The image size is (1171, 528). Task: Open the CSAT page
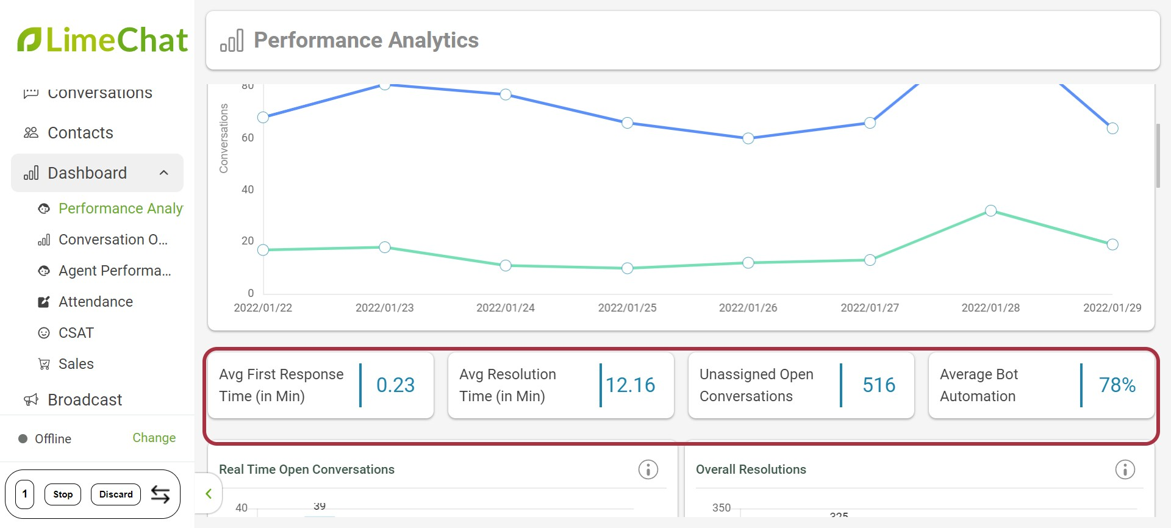point(76,333)
